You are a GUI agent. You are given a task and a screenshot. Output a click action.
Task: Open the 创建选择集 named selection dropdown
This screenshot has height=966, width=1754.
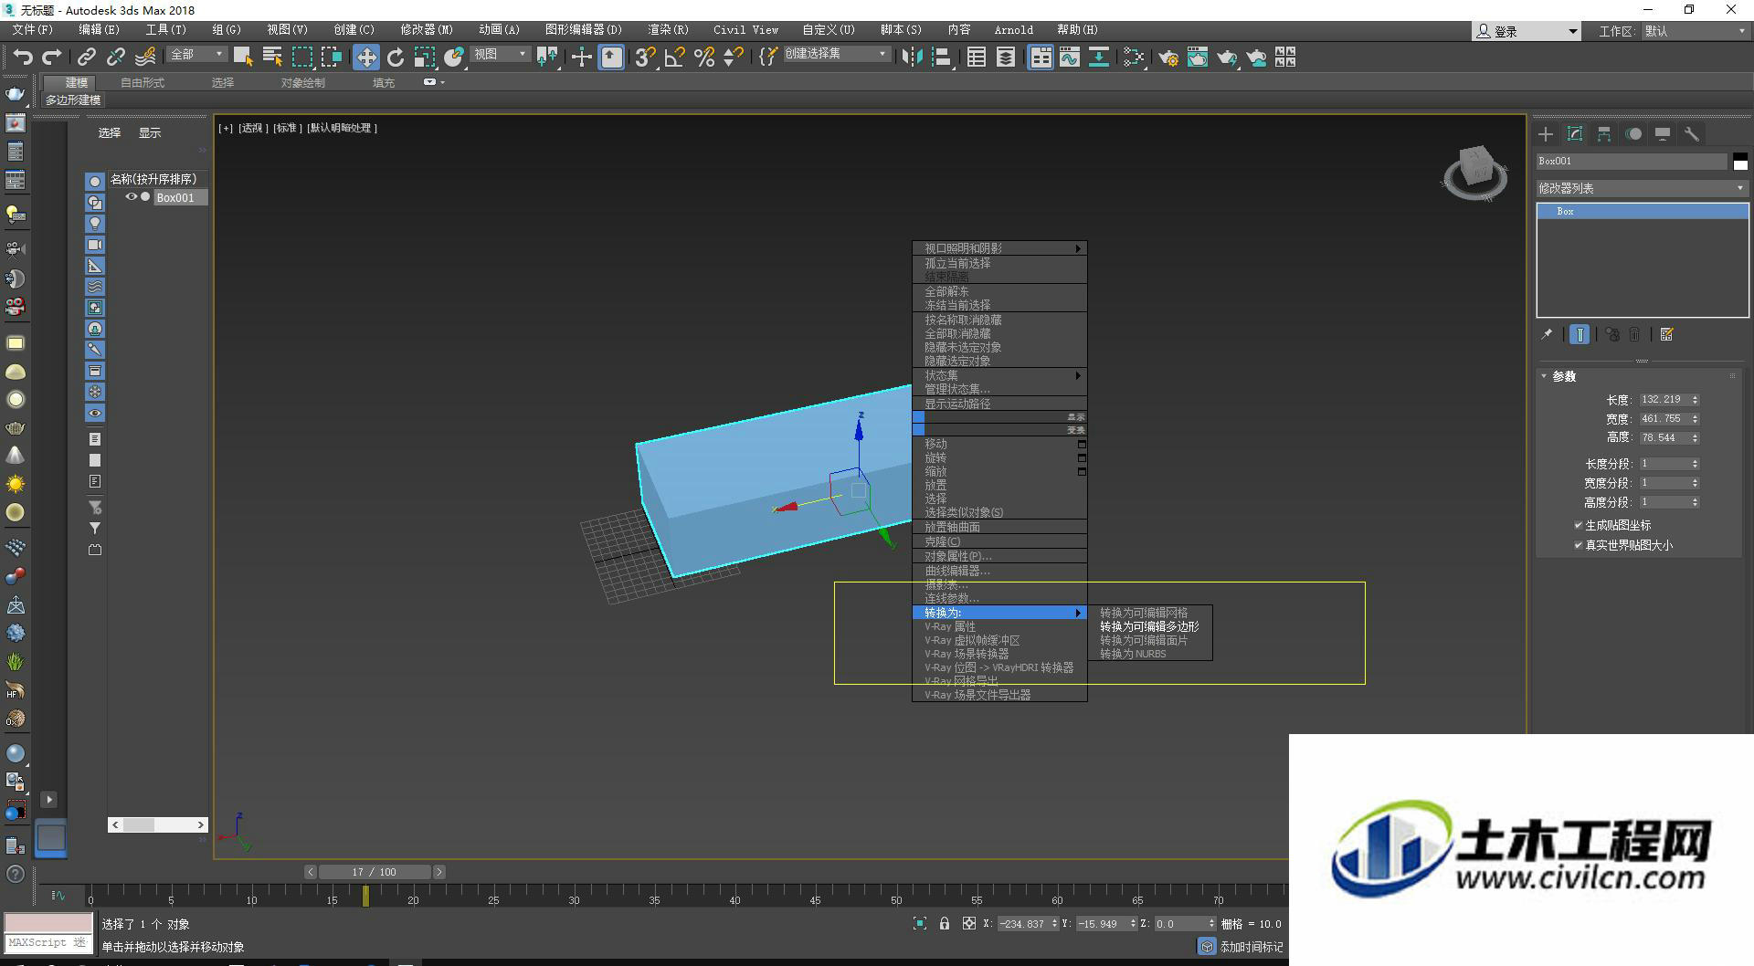836,55
